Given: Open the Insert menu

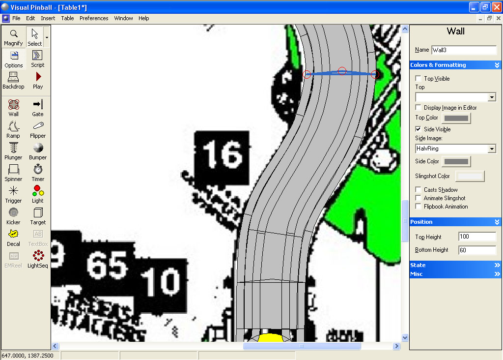Looking at the screenshot, I should click(48, 18).
